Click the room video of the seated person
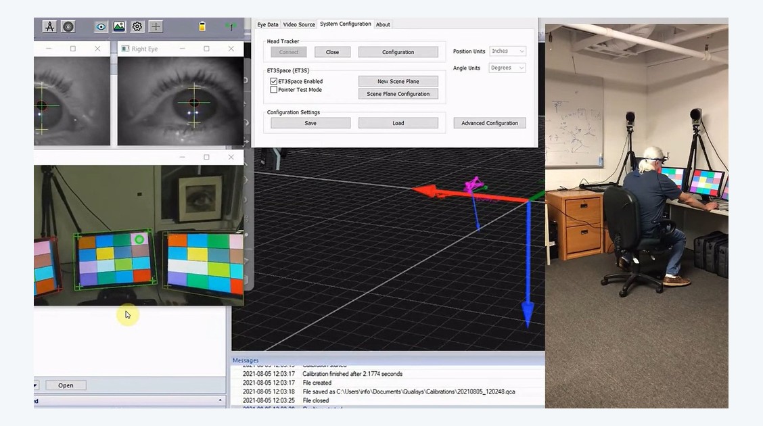The image size is (763, 426). click(x=637, y=216)
